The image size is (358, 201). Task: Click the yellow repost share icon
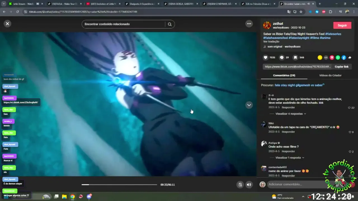(x=320, y=58)
